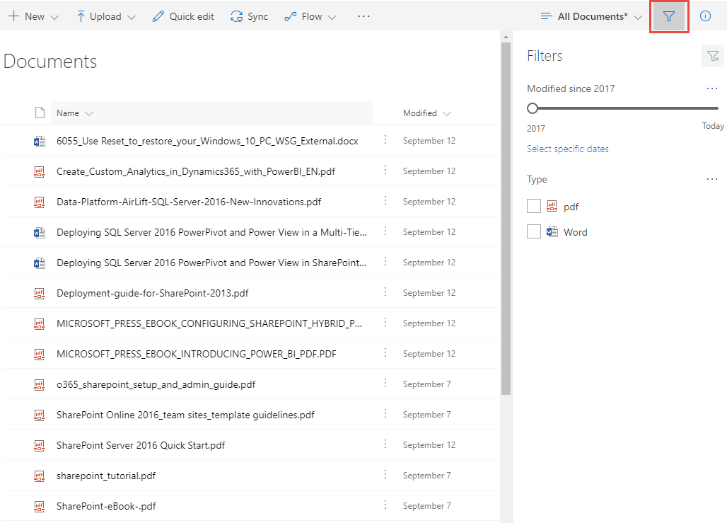Open Data-Platform-AirLift-SQL-Server-2016 pdf
727x523 pixels.
coord(189,202)
